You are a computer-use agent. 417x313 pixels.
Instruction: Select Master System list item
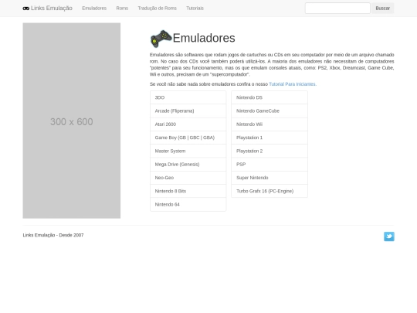[188, 151]
